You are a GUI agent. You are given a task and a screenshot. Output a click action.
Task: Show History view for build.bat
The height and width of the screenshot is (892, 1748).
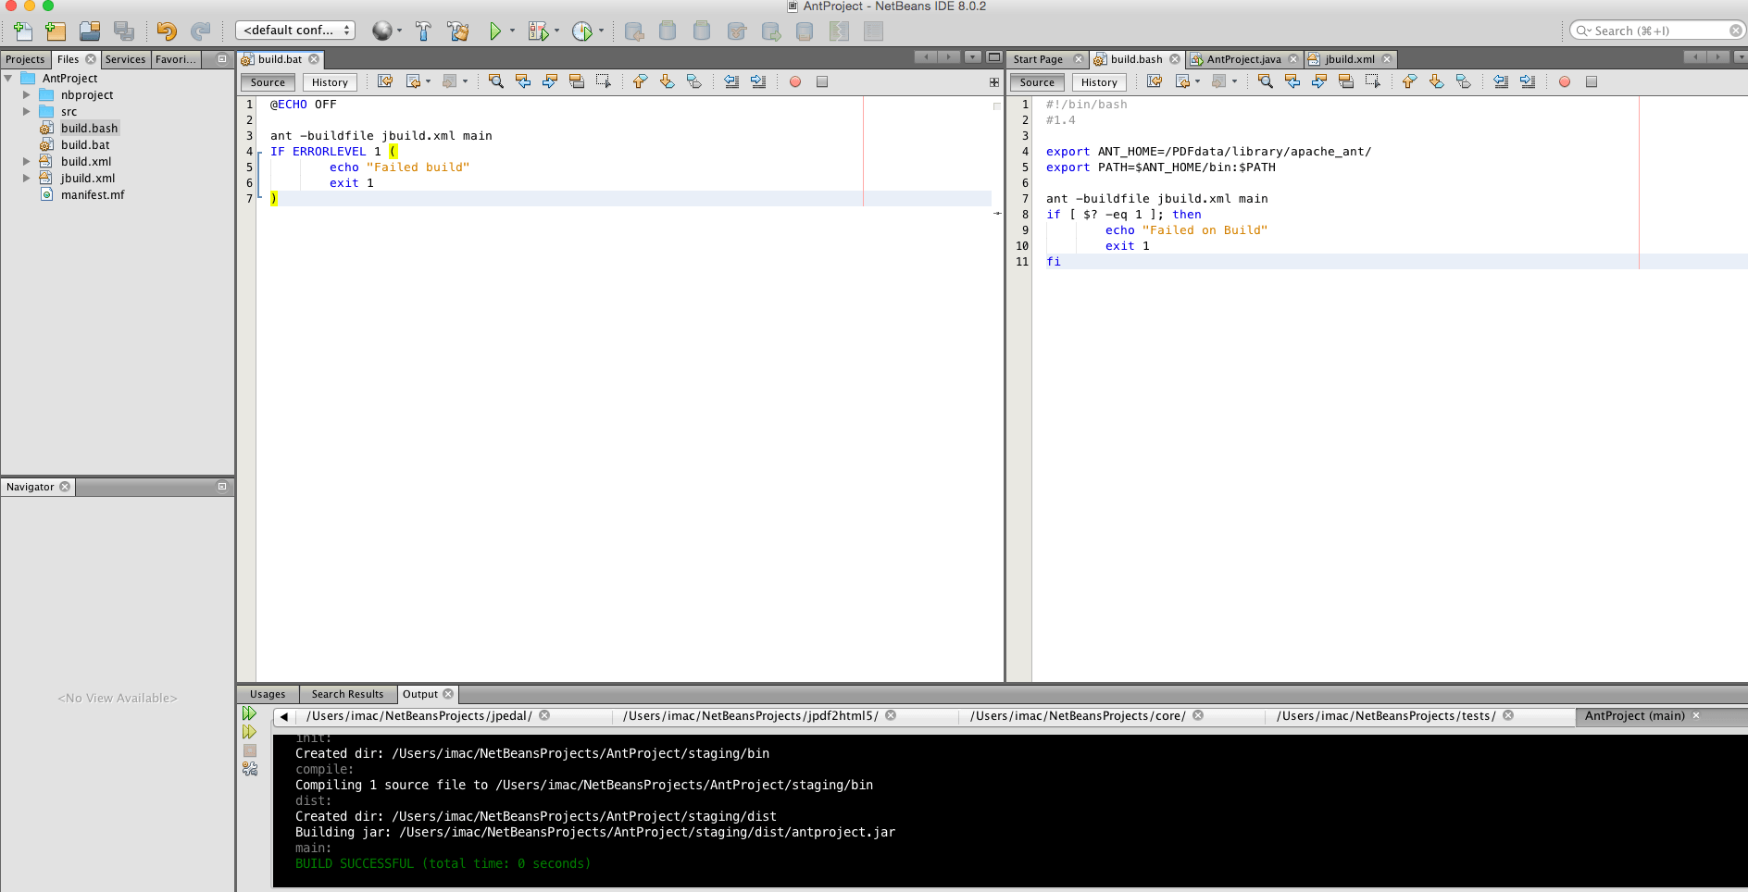[330, 82]
